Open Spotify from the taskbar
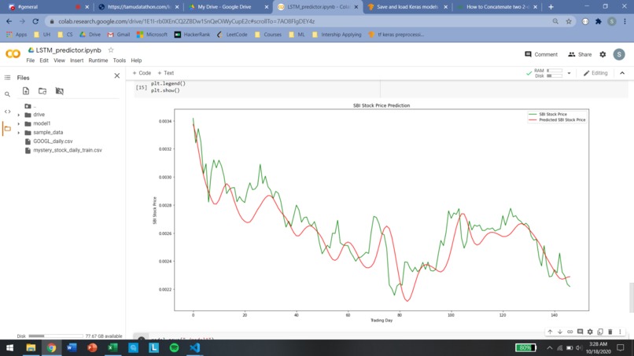This screenshot has height=356, width=634. pyautogui.click(x=175, y=347)
